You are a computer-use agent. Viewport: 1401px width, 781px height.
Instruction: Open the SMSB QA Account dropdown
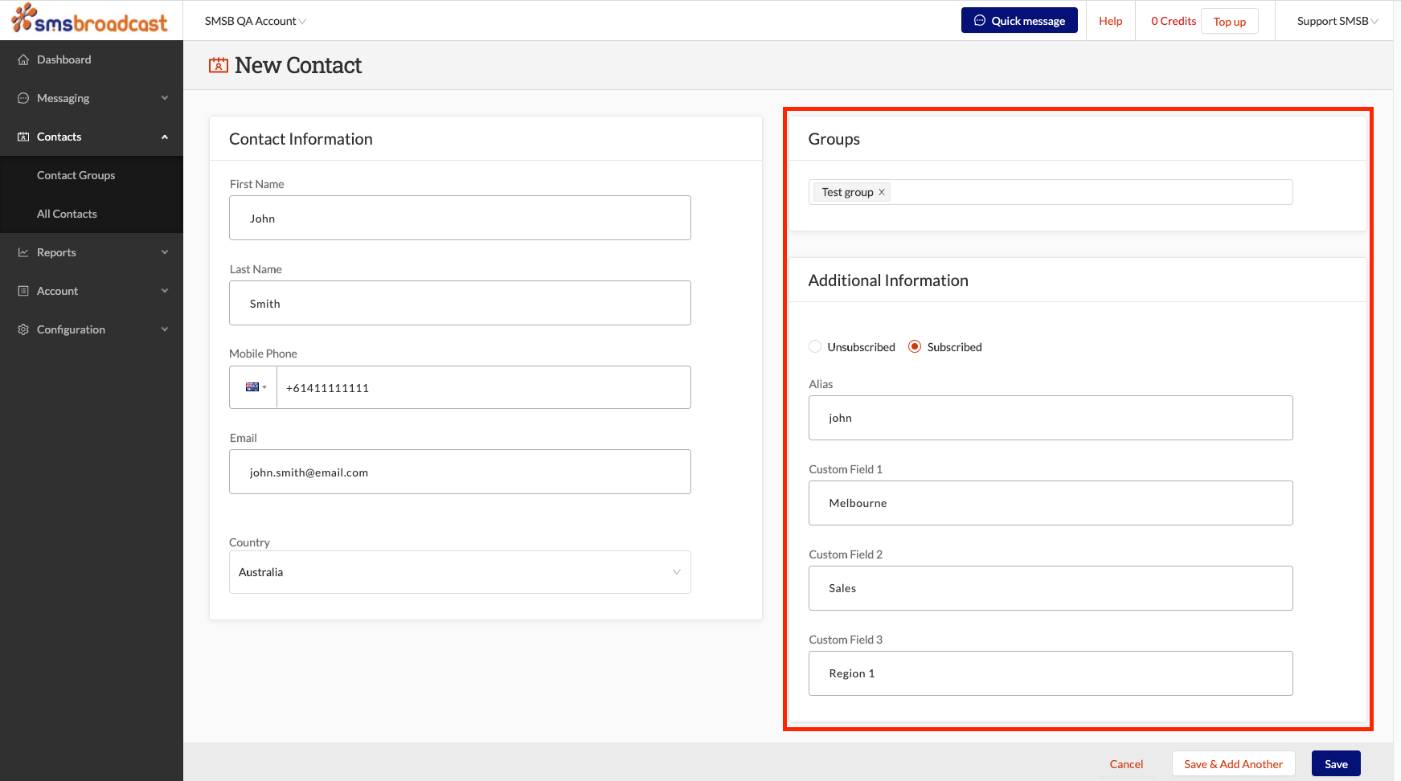[255, 21]
